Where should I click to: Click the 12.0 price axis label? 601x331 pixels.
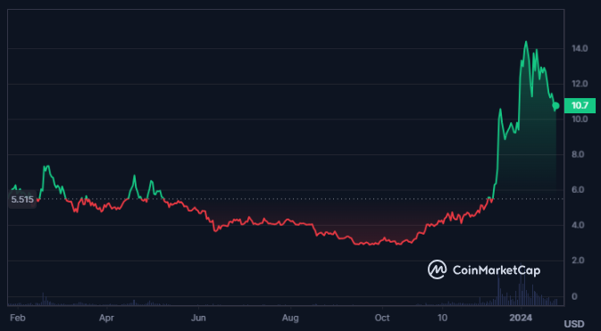coord(579,84)
